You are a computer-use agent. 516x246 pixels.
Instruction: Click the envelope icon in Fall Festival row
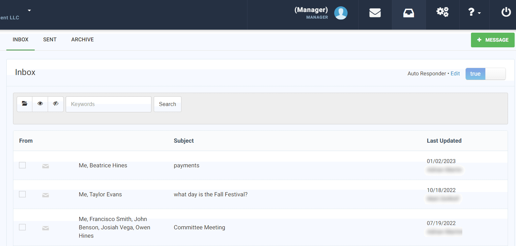coord(46,195)
